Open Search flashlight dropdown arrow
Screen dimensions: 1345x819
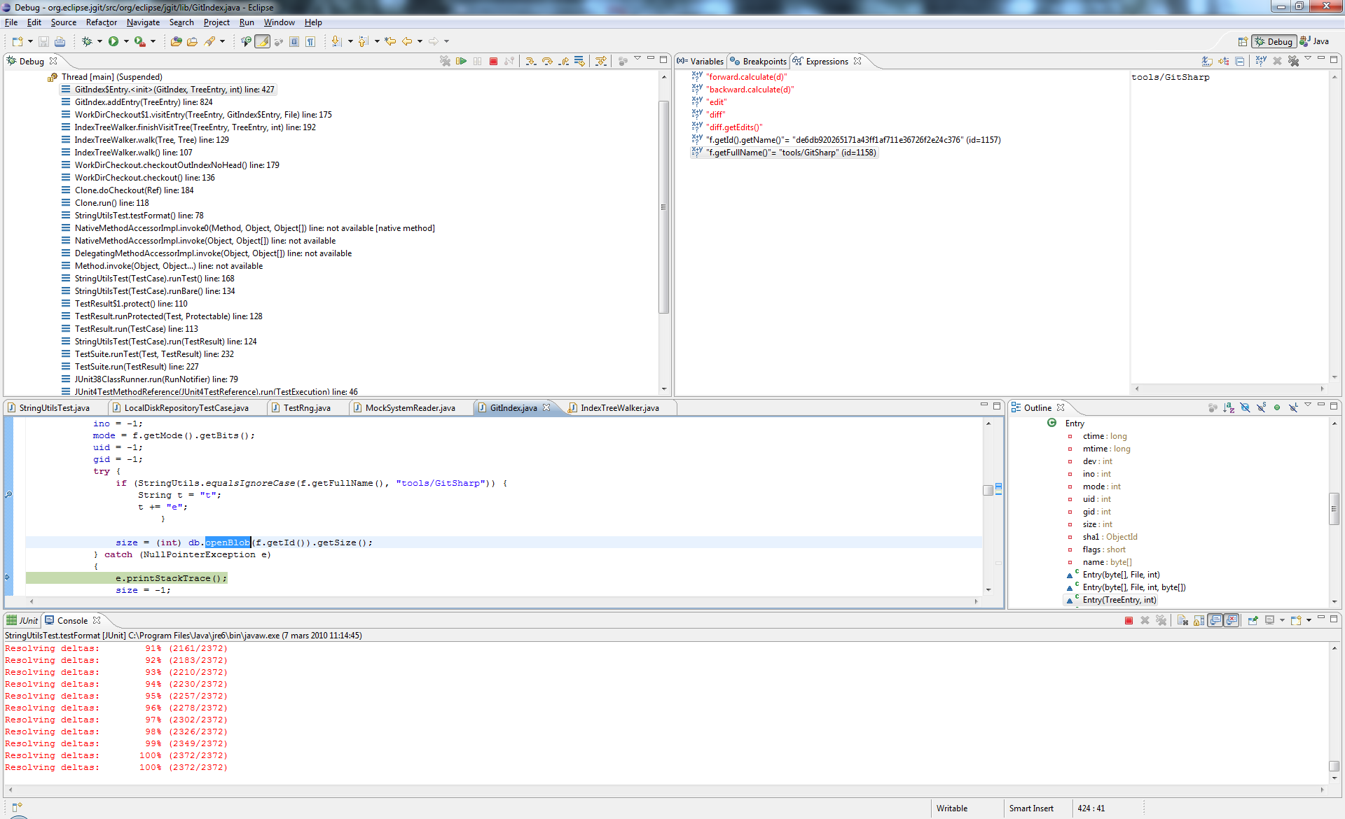coord(223,42)
